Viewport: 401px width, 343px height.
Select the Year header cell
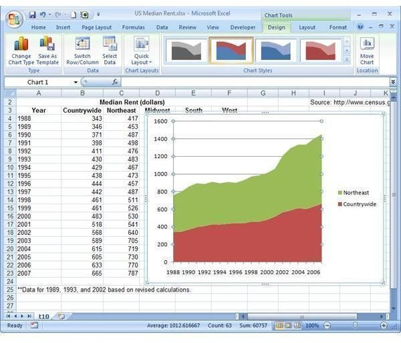[x=39, y=110]
